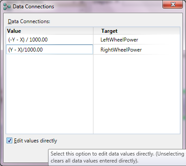Close the Data Connections dialog
The height and width of the screenshot is (166, 186).
(x=172, y=4)
